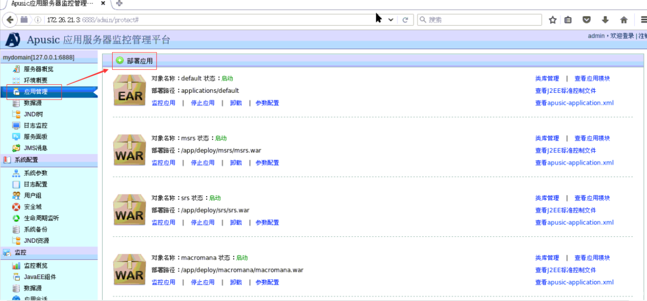Open 监控应用 for the msrs application
This screenshot has width=647, height=301.
coord(164,163)
